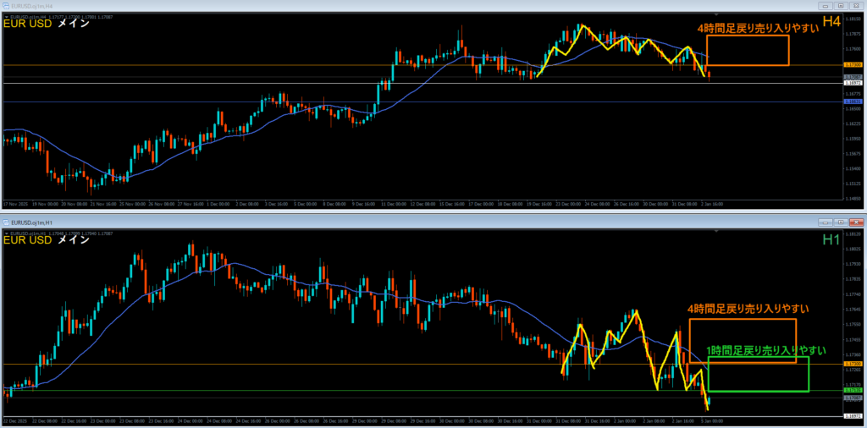This screenshot has width=867, height=428.
Task: Open the EURUSD H1 chart info dropdown arrow
Action: 5,231
